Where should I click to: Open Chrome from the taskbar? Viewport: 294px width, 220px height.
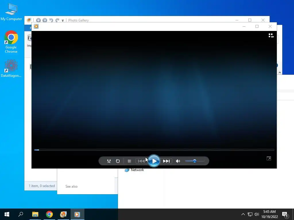(x=49, y=214)
